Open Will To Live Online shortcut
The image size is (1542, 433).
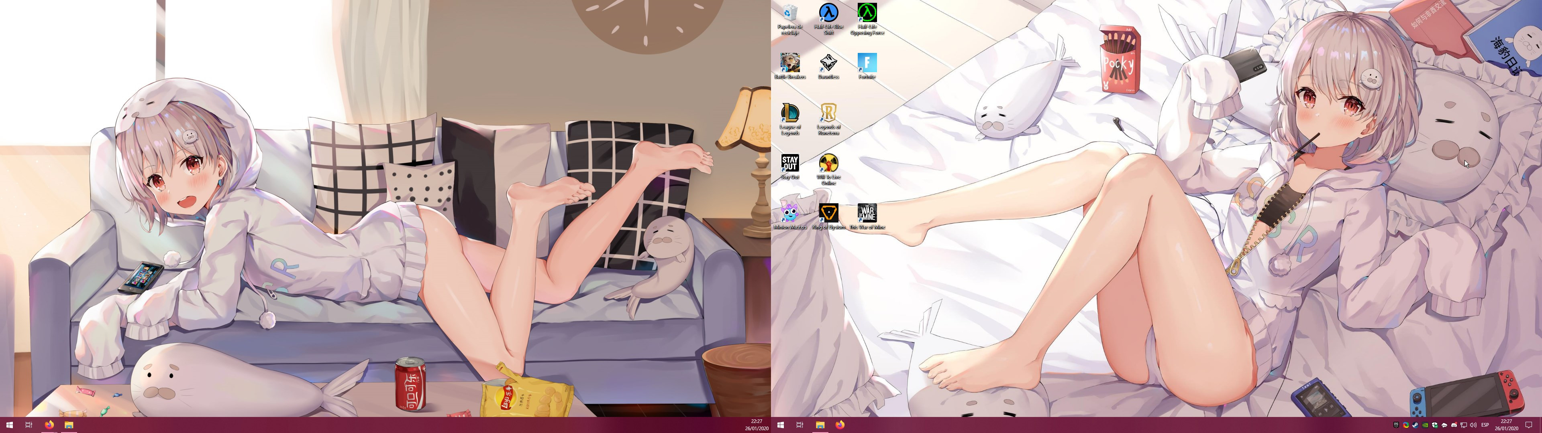[828, 164]
